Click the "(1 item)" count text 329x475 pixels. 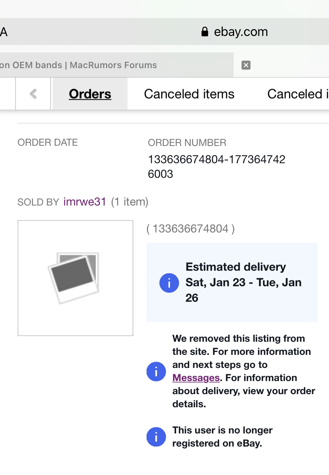(130, 202)
